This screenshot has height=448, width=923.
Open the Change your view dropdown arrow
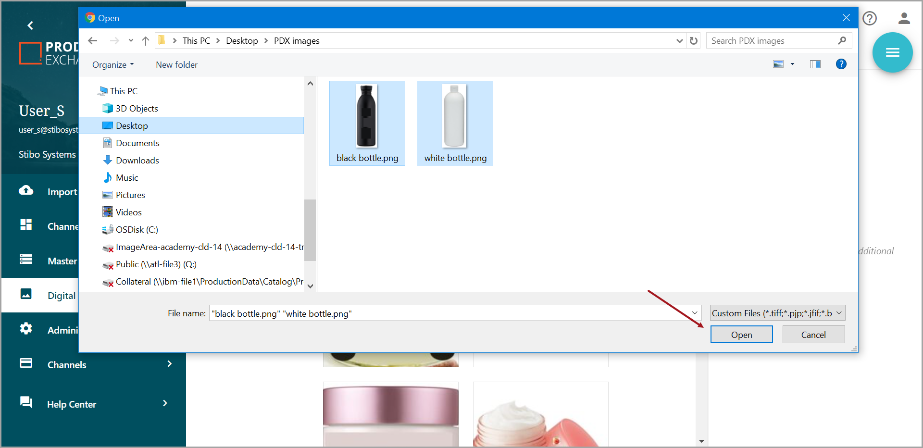(x=792, y=64)
